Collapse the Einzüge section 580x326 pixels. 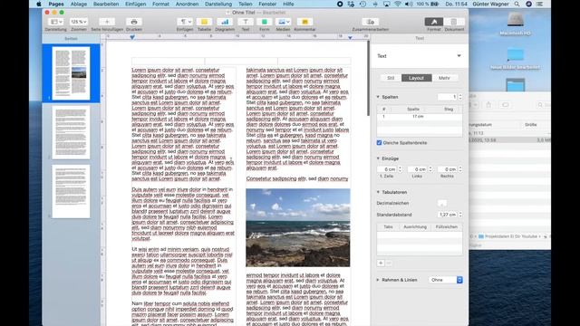pyautogui.click(x=378, y=158)
